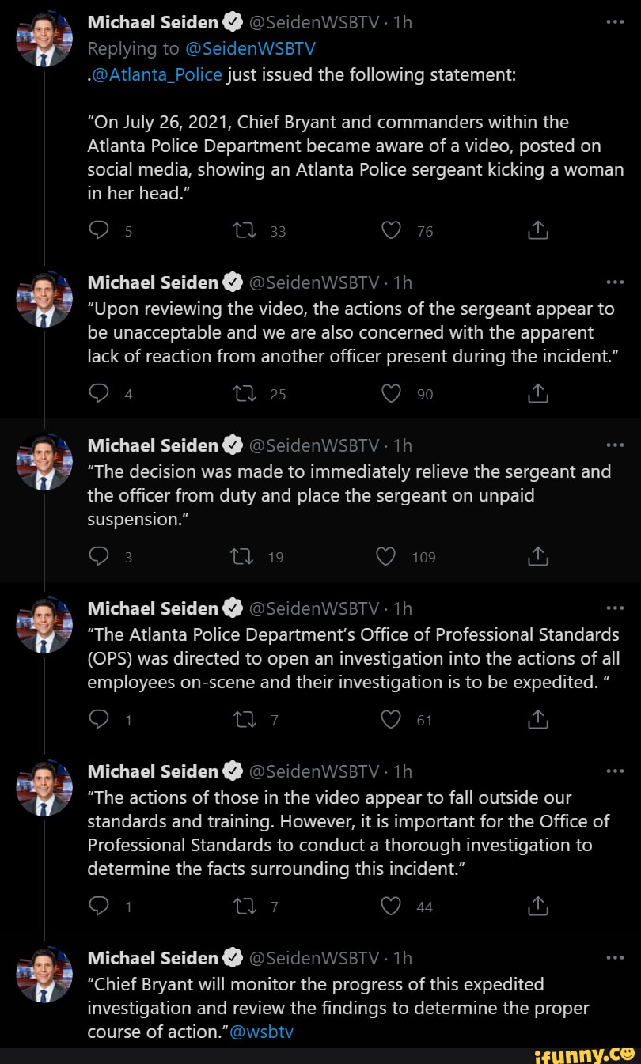Open the share menu on the first tweet
641x1064 pixels.
point(537,230)
